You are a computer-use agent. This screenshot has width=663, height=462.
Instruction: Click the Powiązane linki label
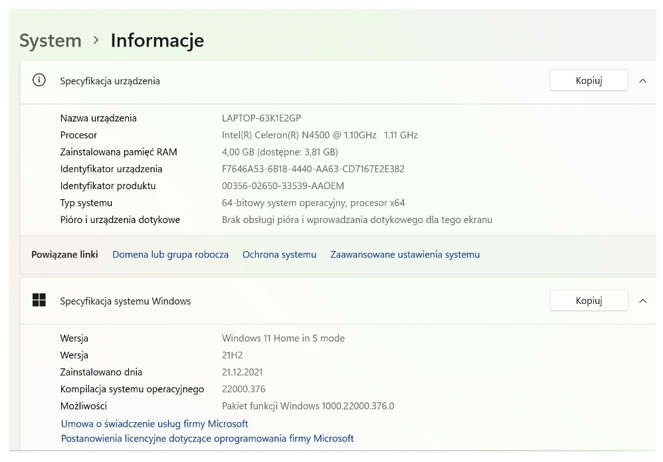[64, 254]
